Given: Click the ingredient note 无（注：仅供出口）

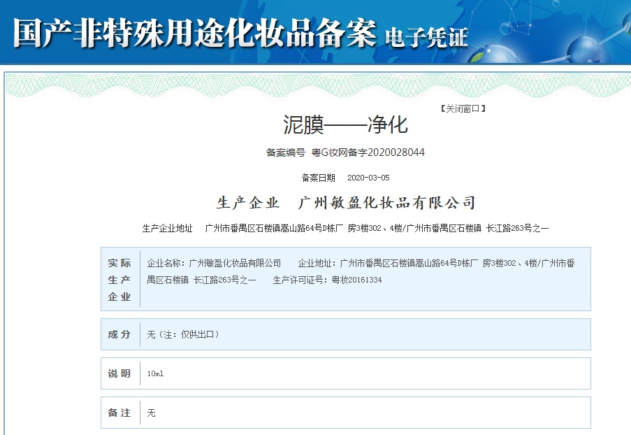Looking at the screenshot, I should click(183, 334).
